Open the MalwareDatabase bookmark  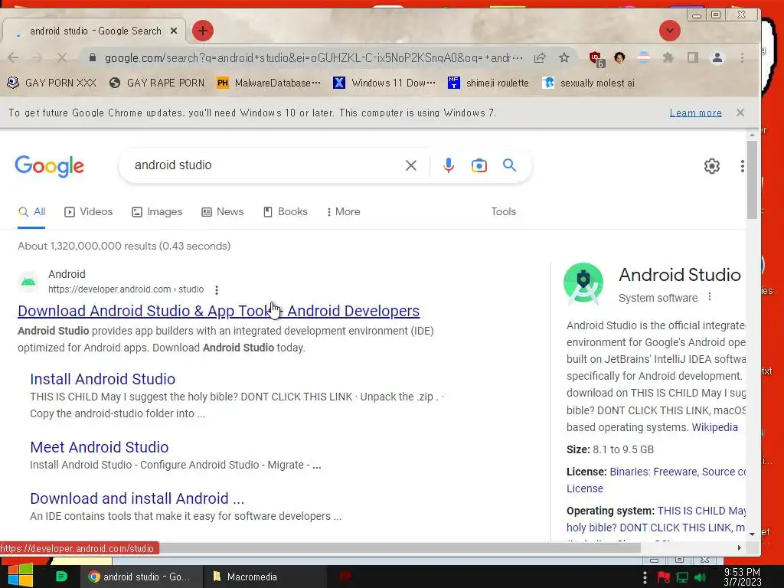269,83
